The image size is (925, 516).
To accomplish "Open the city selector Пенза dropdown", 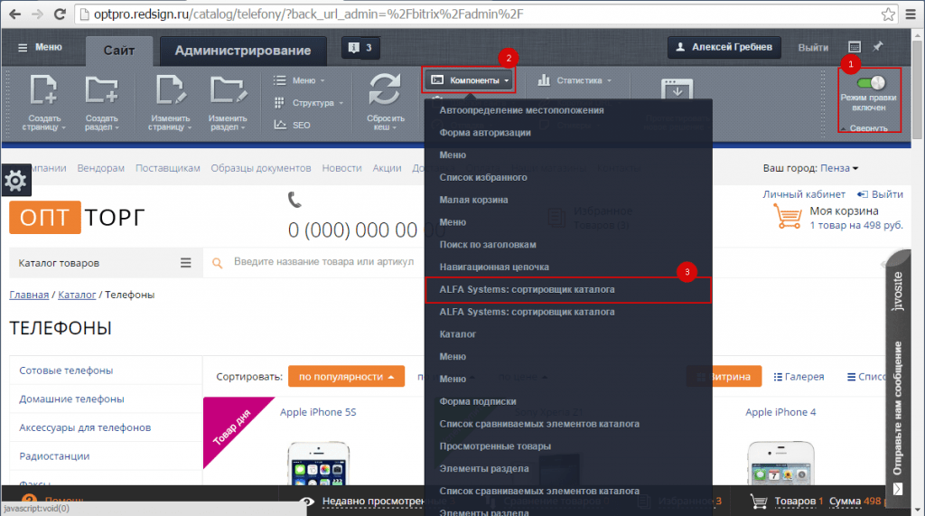I will coord(839,168).
